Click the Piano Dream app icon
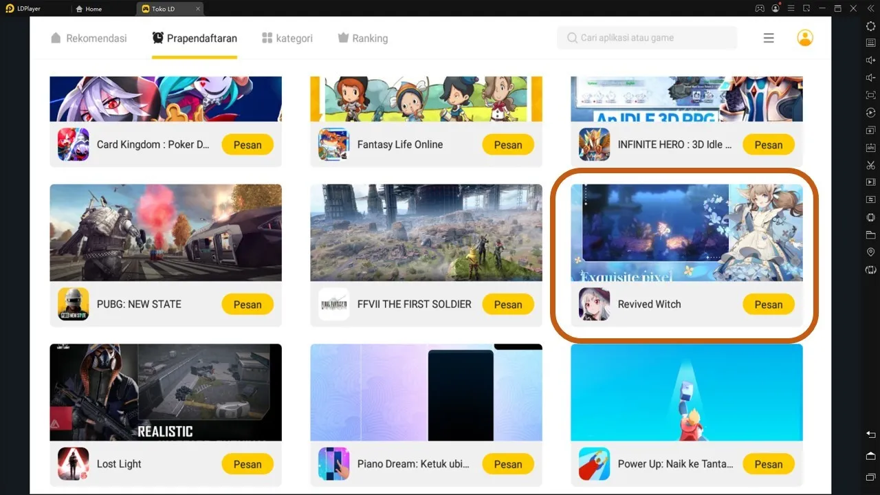 pos(333,463)
